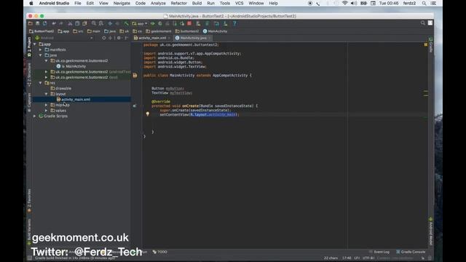
Task: Click ButtonTest2 in the navigation breadcrumb
Action: pos(42,31)
